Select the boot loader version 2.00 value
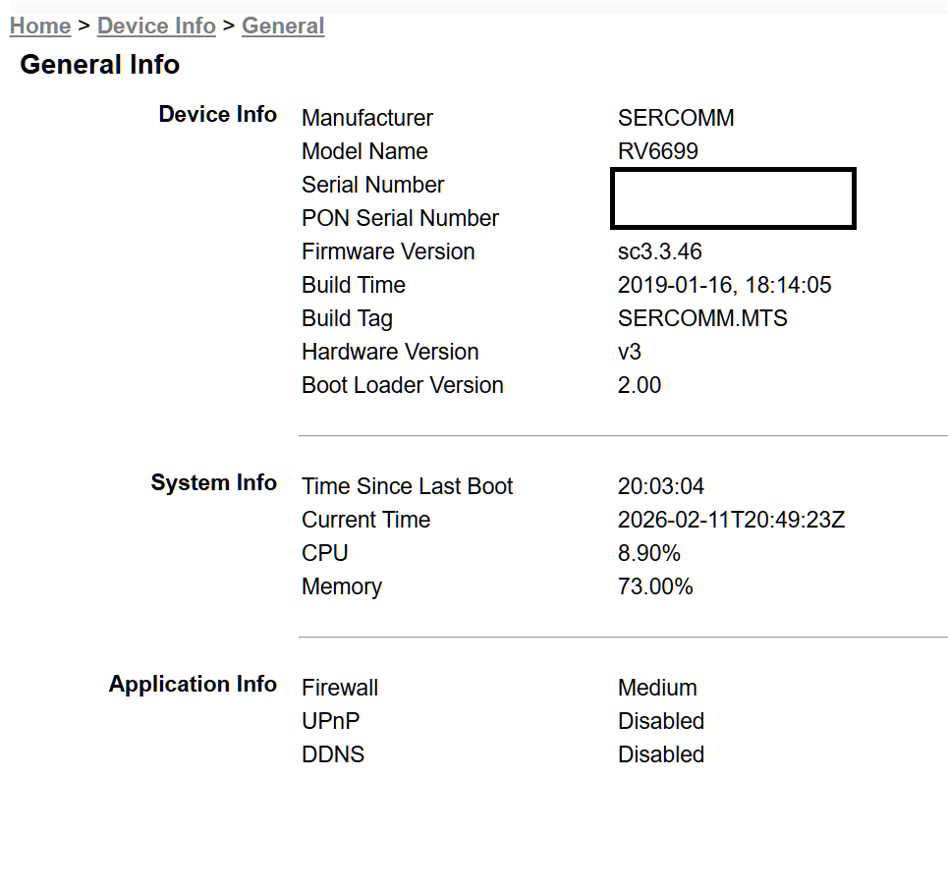 (x=640, y=385)
